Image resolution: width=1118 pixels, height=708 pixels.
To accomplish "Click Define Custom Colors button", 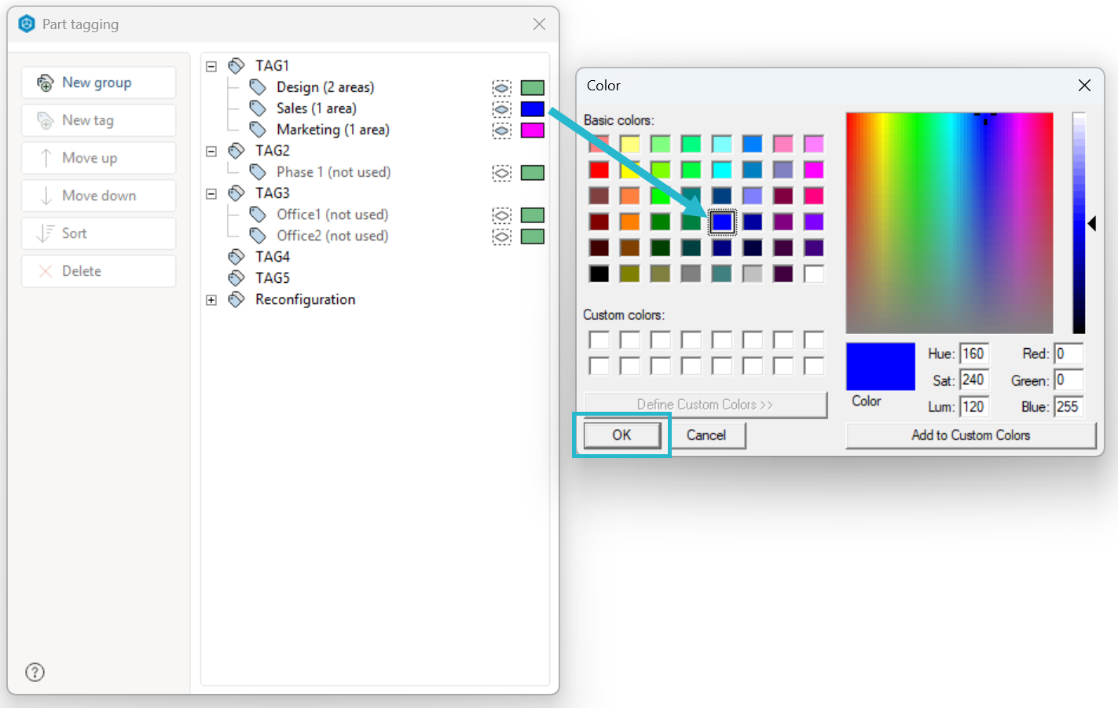I will click(x=706, y=405).
